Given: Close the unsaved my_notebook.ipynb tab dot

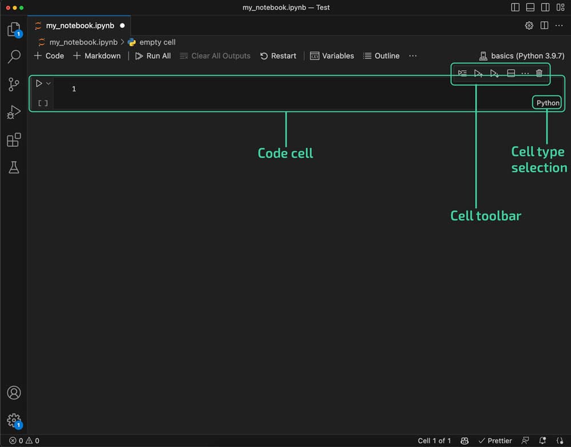Looking at the screenshot, I should pyautogui.click(x=122, y=26).
